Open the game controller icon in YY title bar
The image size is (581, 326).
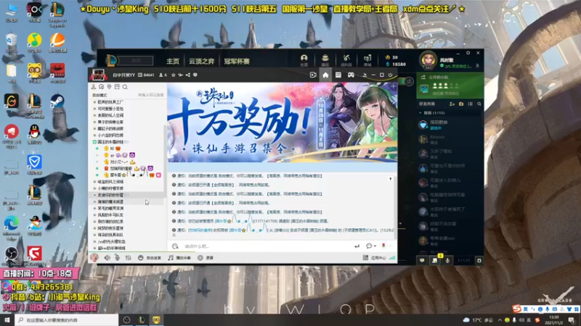coord(351,75)
